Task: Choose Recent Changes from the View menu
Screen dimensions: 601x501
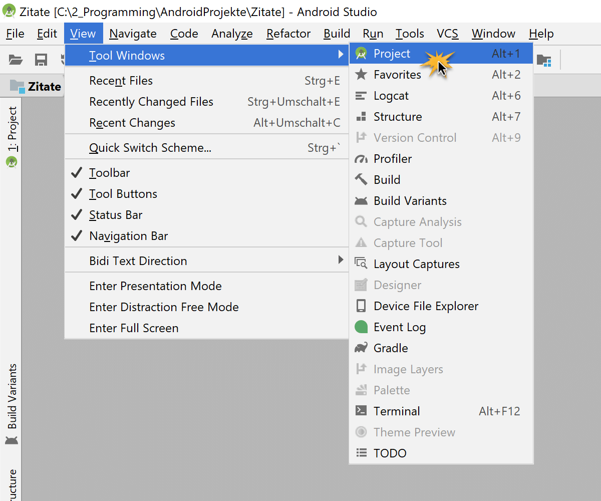Action: tap(206, 123)
